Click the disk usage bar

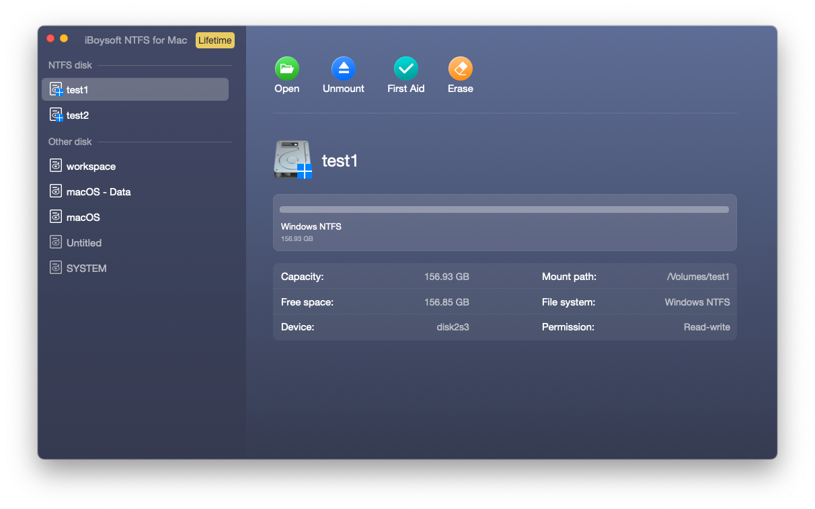pyautogui.click(x=504, y=210)
